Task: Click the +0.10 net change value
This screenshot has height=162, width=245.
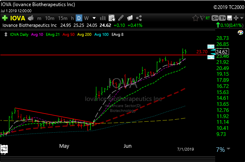Action: click(x=119, y=25)
